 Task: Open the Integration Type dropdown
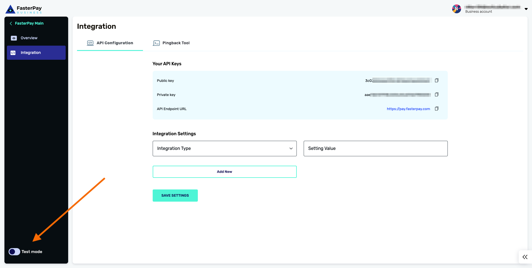225,149
